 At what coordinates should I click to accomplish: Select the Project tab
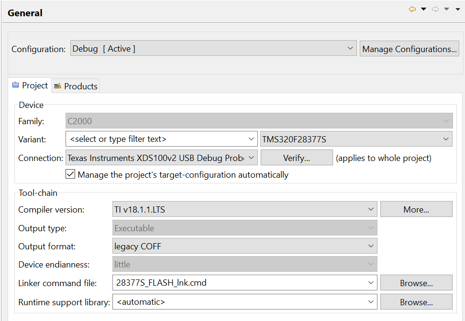[x=30, y=86]
